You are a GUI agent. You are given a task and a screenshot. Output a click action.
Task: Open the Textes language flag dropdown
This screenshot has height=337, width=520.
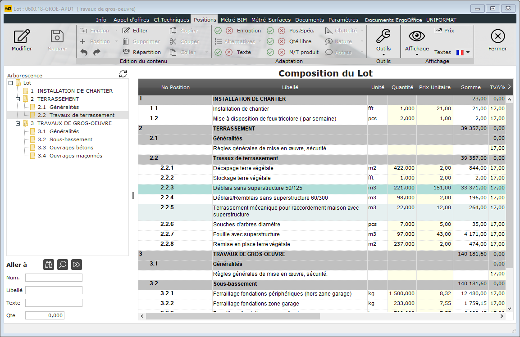tap(463, 52)
